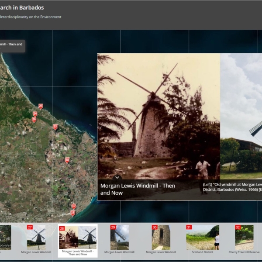
Task: Select map pin 24
Action: coord(35,114)
